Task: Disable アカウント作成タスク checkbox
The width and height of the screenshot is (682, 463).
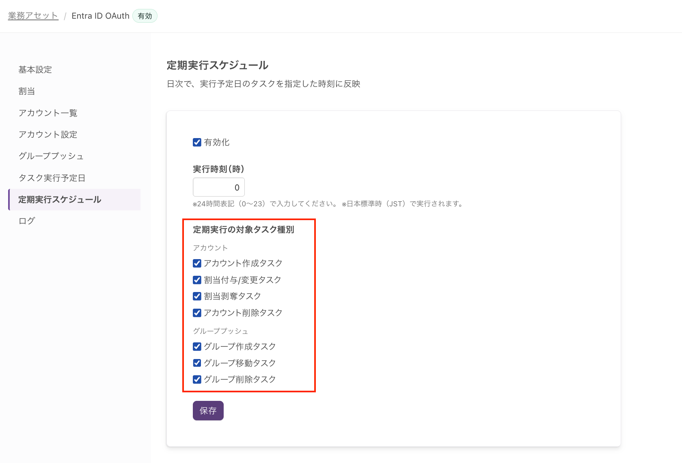Action: click(197, 263)
